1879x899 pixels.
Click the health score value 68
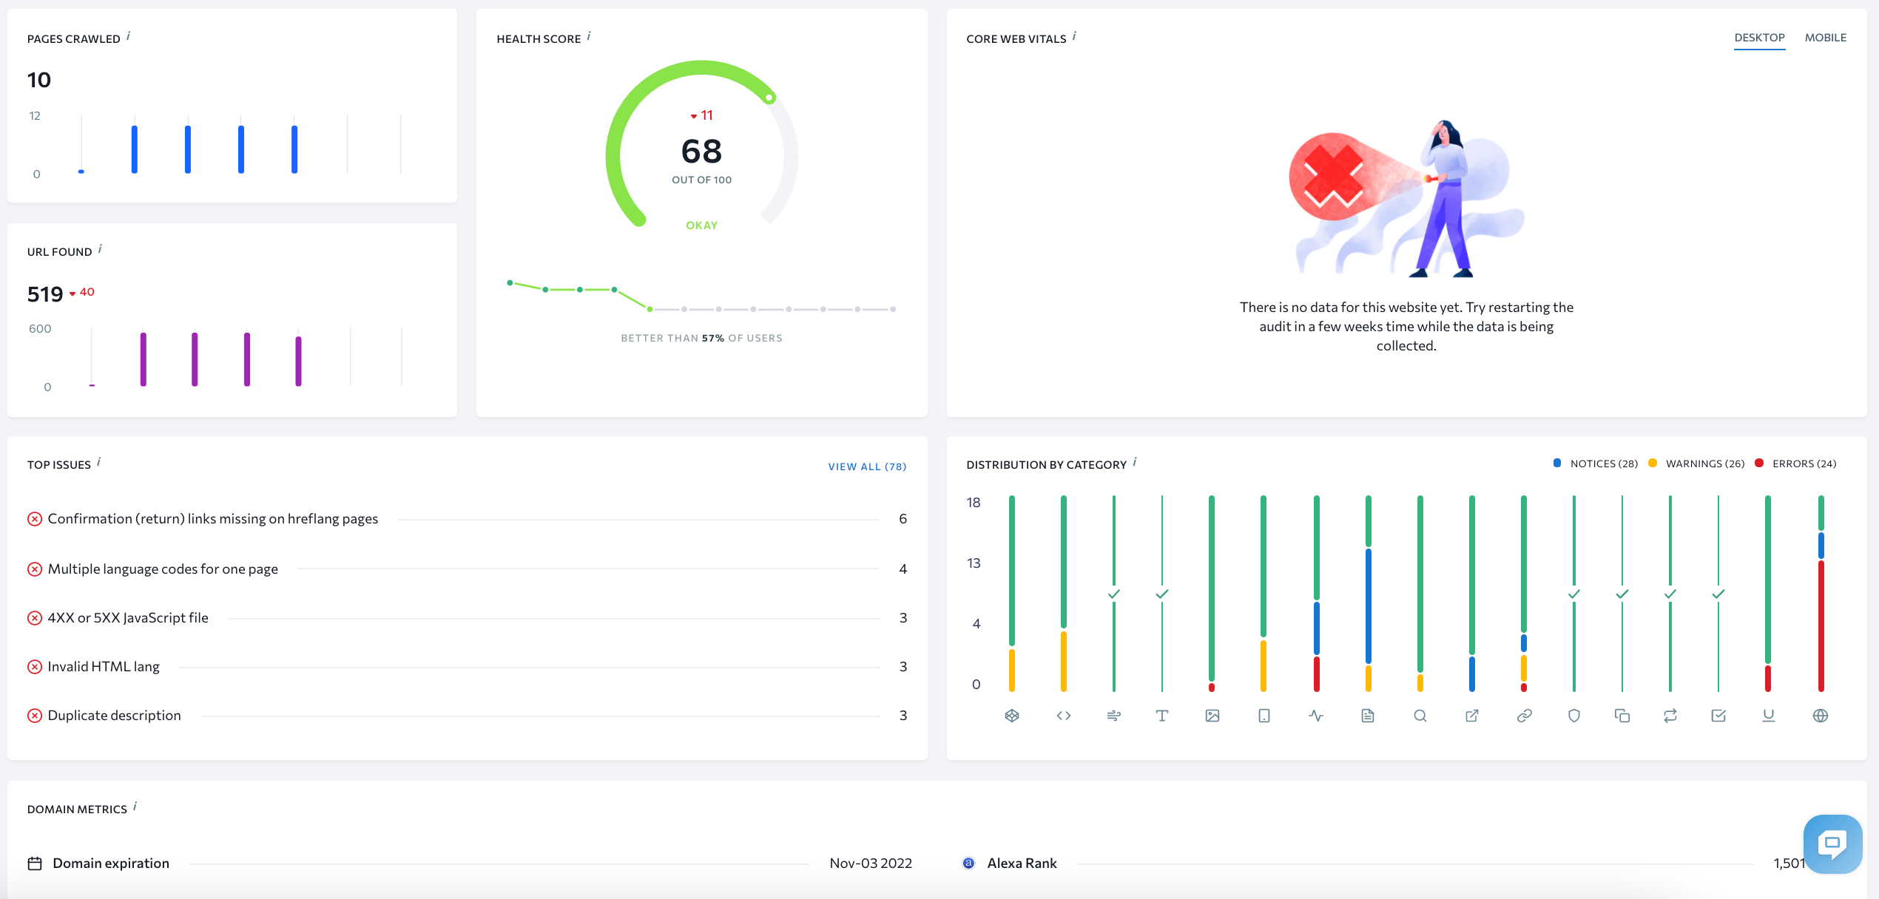point(701,152)
